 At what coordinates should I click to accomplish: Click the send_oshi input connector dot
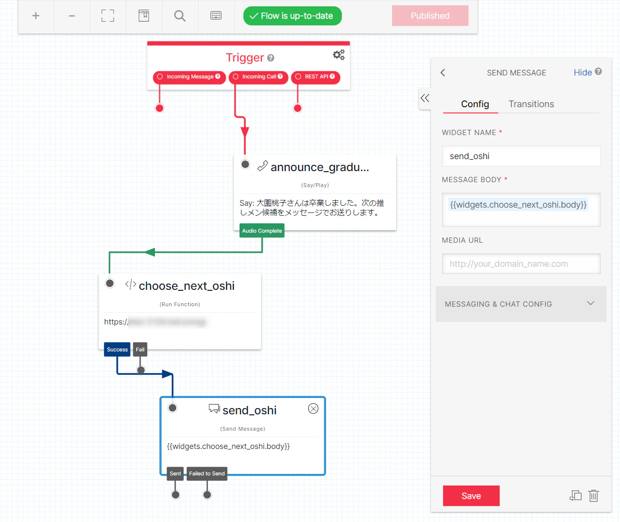(x=172, y=408)
